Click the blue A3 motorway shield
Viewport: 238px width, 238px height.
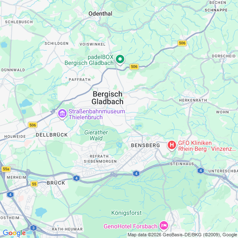(x=34, y=228)
